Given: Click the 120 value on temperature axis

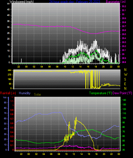Looking at the screenshot, I should (x=124, y=109).
